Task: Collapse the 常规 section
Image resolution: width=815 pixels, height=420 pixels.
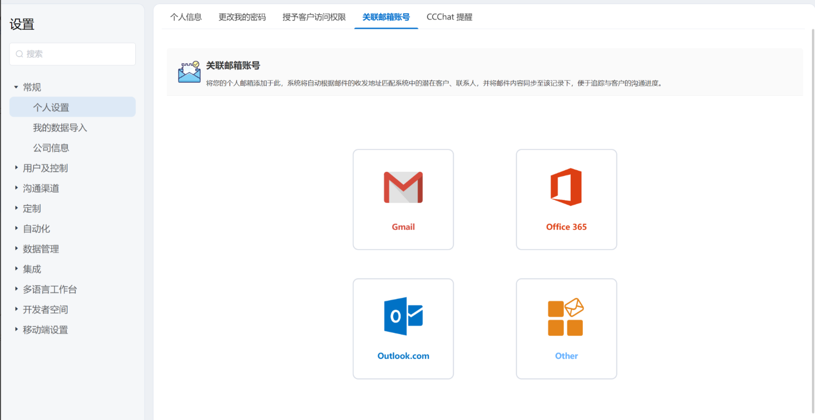Action: (x=16, y=87)
